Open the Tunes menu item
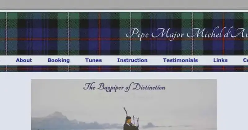Viewport: 248px width, 130px height. point(94,60)
